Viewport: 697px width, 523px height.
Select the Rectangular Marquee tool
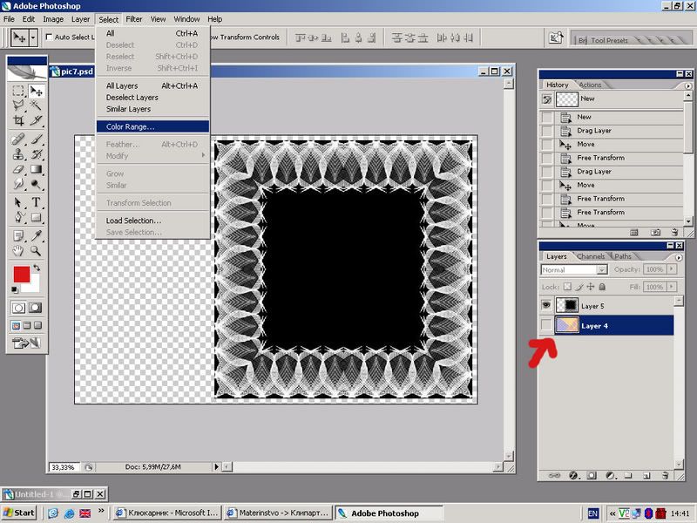pos(17,91)
